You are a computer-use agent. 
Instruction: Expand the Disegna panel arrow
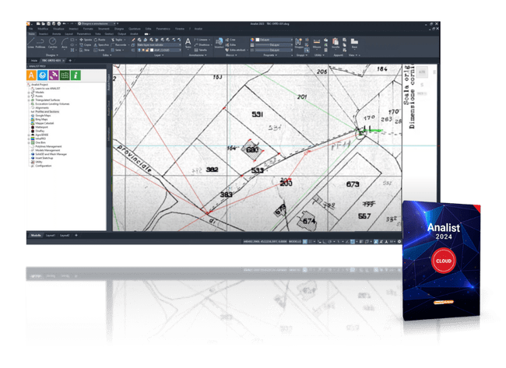(x=58, y=55)
